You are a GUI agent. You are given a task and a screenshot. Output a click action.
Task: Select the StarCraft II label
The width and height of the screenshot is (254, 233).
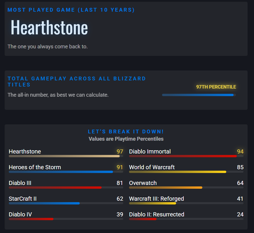tap(22, 199)
